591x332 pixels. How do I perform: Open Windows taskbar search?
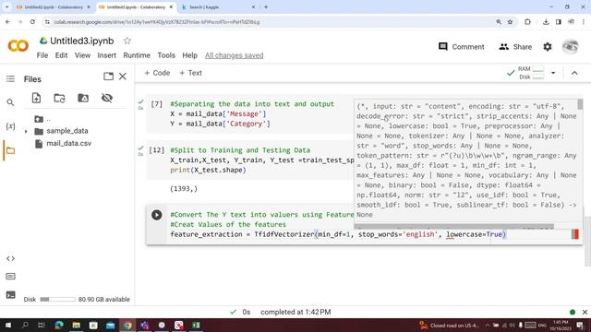point(25,325)
